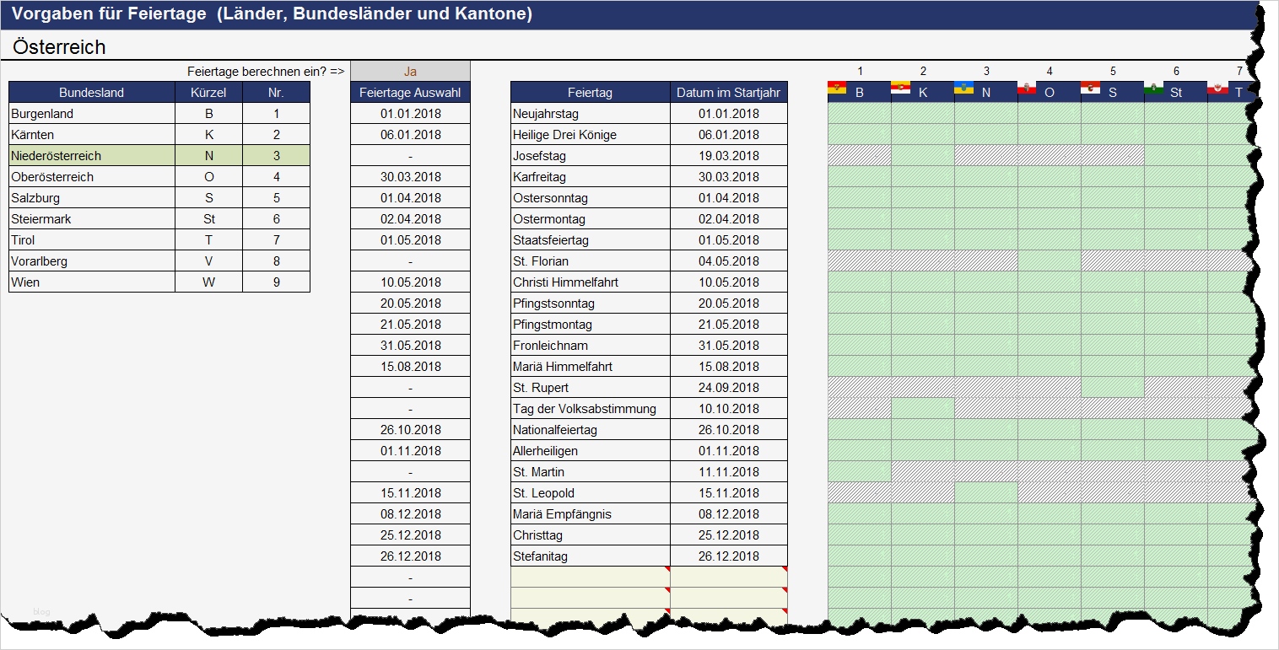Image resolution: width=1279 pixels, height=650 pixels.
Task: Toggle the St. Florian cell under Burgenland
Action: click(x=859, y=261)
